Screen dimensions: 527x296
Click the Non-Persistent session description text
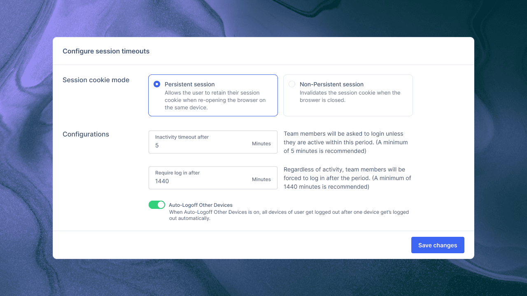pos(350,97)
